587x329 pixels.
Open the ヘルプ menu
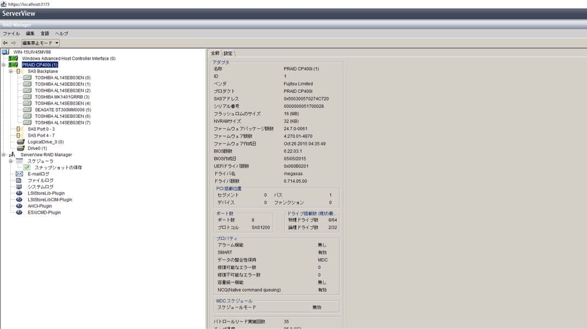(61, 34)
